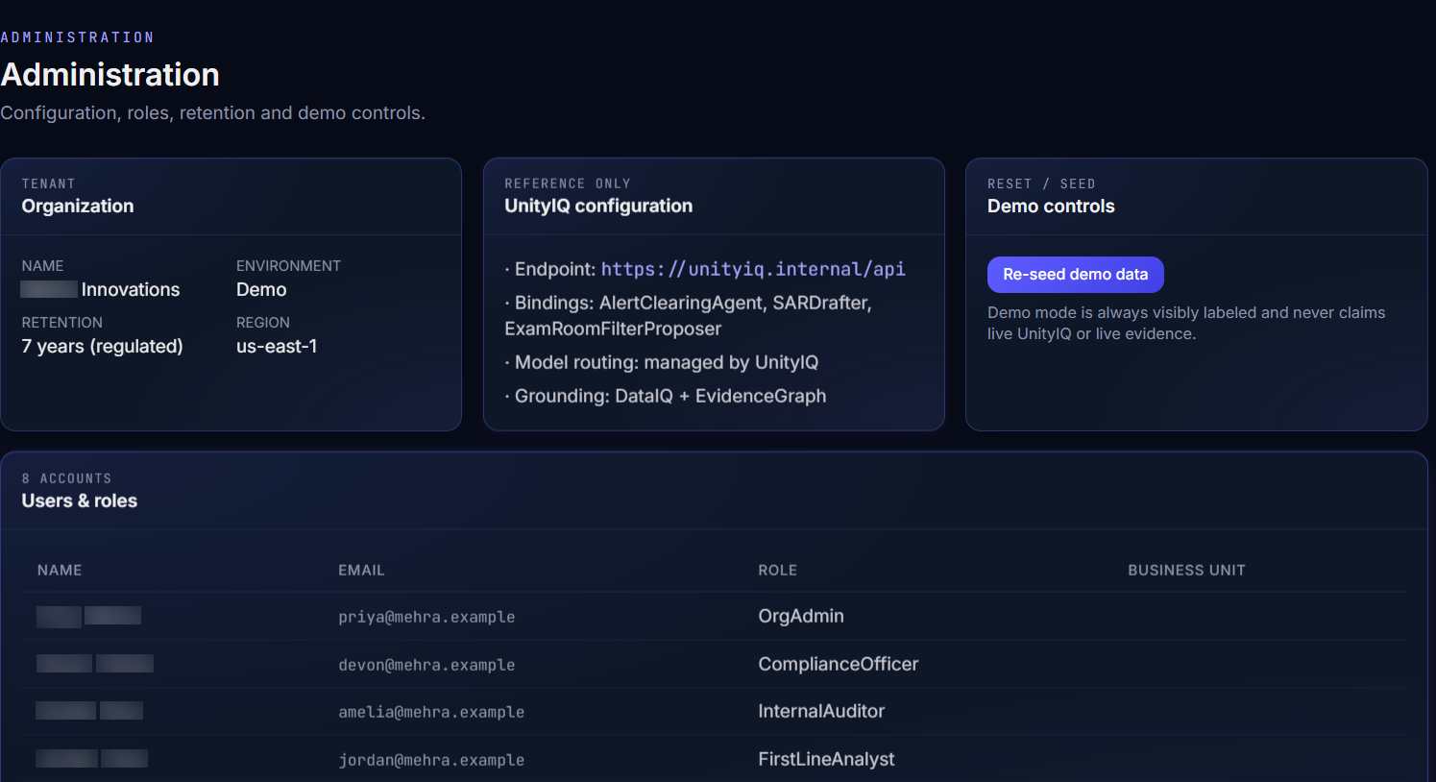
Task: Click the UnityIQ configuration card title
Action: click(598, 206)
